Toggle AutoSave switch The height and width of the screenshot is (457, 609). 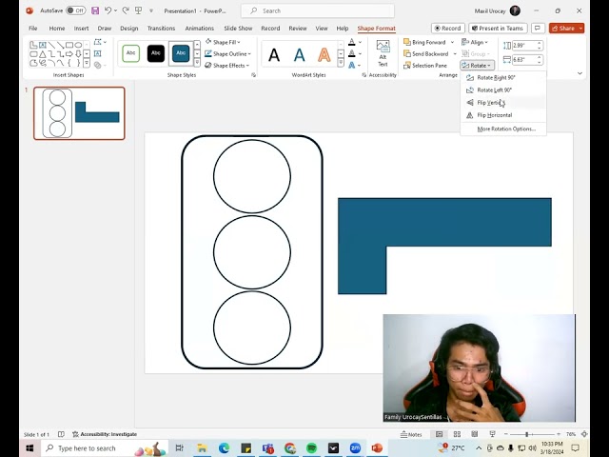75,10
